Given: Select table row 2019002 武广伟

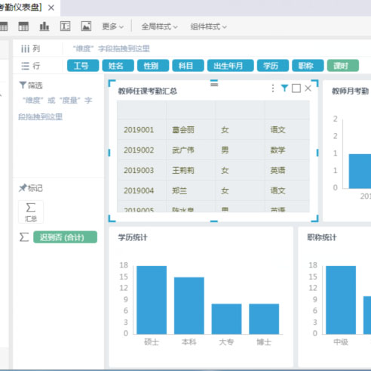Looking at the screenshot, I should [x=213, y=150].
